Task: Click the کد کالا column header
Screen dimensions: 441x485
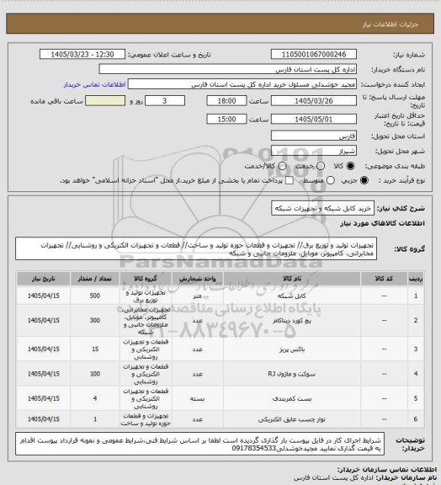Action: (x=384, y=279)
